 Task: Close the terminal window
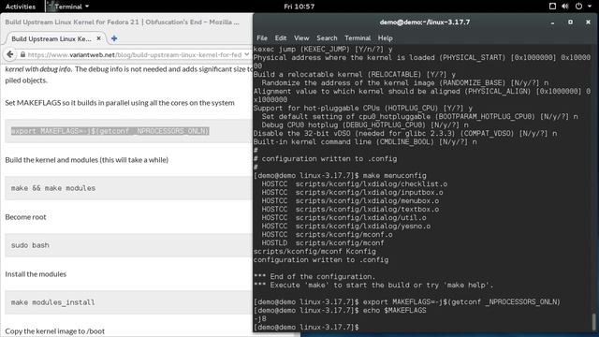click(x=588, y=22)
